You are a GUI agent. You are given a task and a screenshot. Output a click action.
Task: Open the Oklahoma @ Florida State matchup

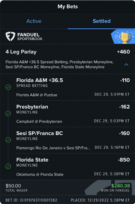40,175
